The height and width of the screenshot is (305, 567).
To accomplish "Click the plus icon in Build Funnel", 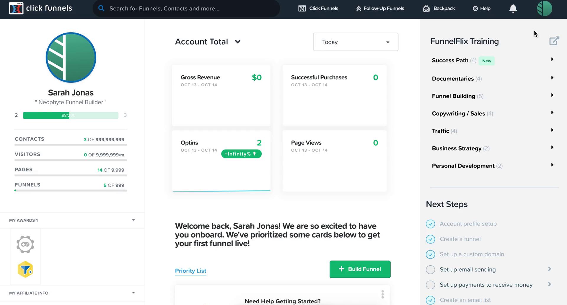I will point(341,269).
